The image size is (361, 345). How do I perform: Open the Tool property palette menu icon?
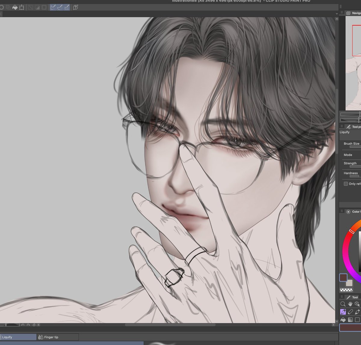pos(342,127)
